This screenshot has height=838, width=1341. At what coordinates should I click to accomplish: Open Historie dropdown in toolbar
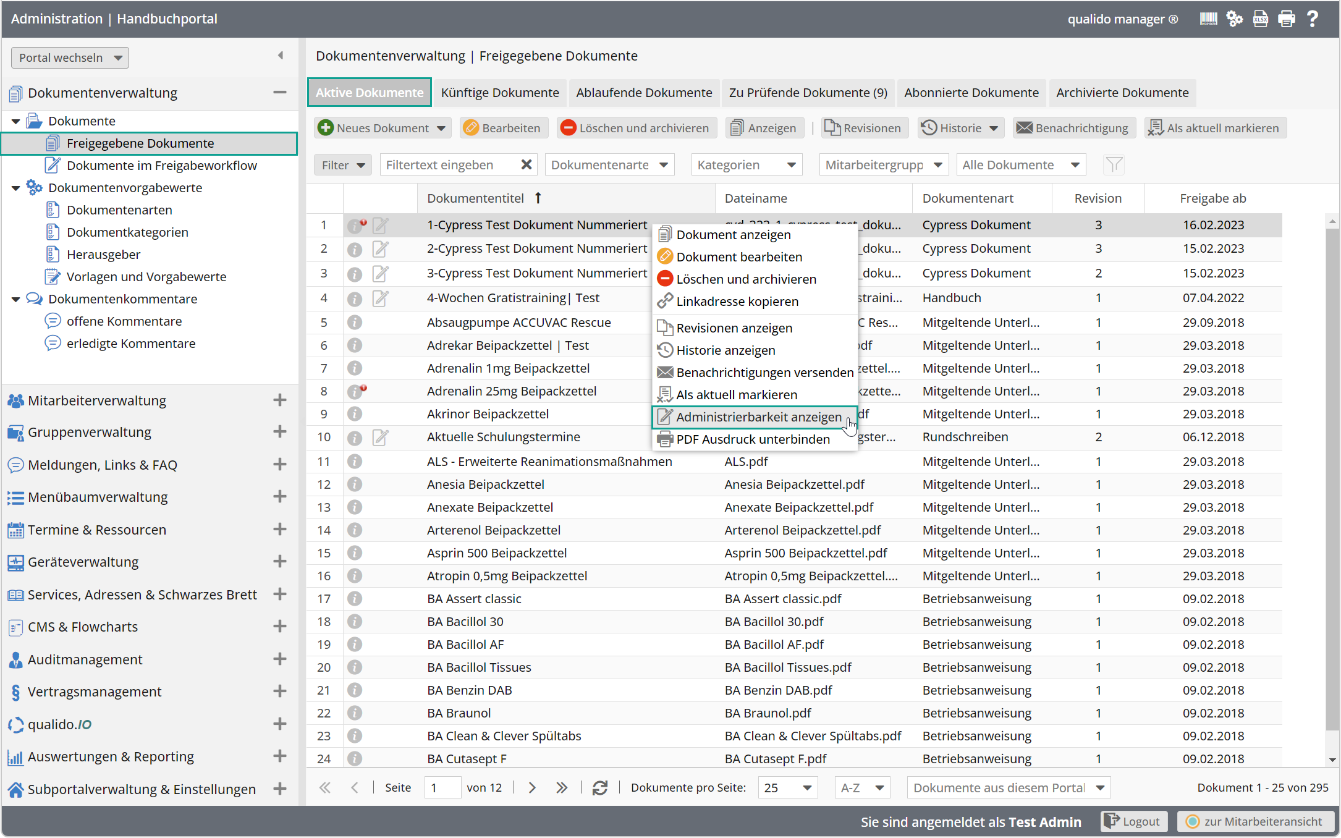962,128
